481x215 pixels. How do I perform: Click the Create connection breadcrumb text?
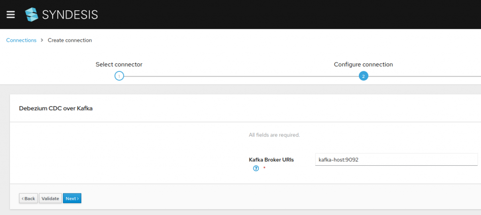click(x=70, y=40)
